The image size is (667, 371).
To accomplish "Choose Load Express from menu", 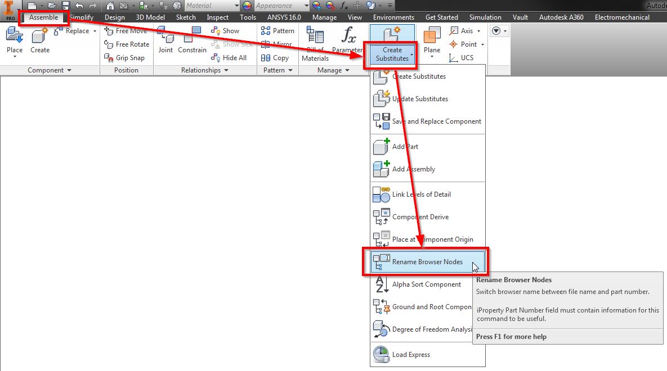I will point(428,355).
